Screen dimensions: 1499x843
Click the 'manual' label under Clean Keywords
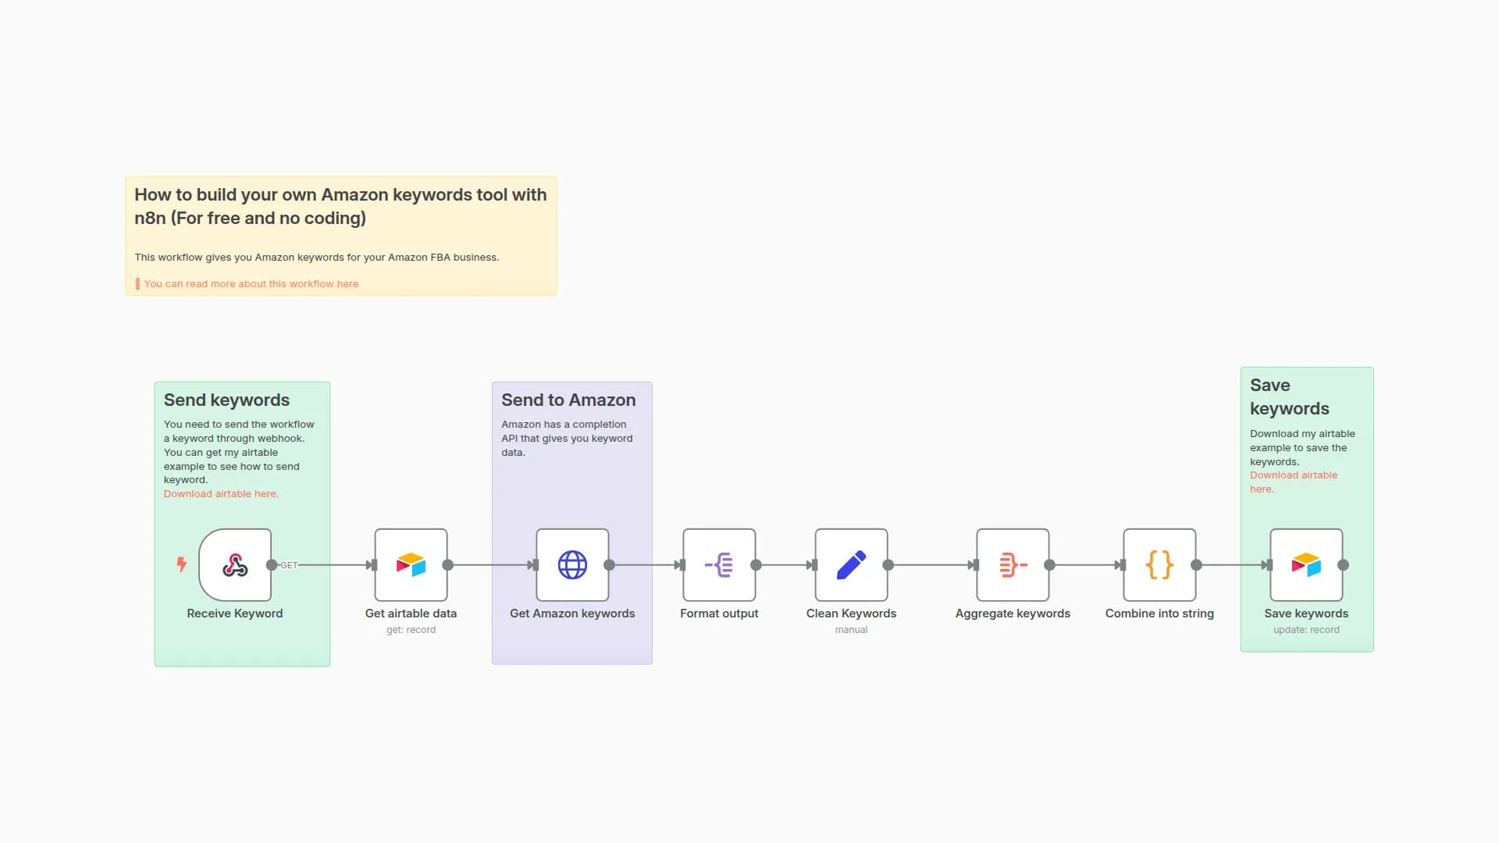(851, 629)
